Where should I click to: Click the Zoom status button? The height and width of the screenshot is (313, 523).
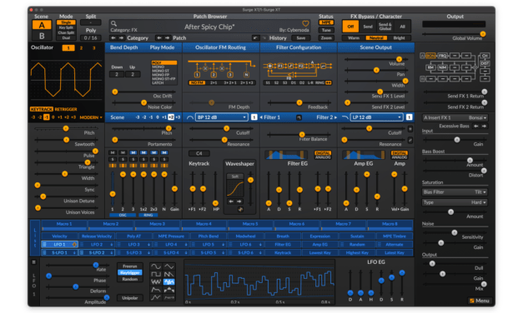tap(326, 38)
